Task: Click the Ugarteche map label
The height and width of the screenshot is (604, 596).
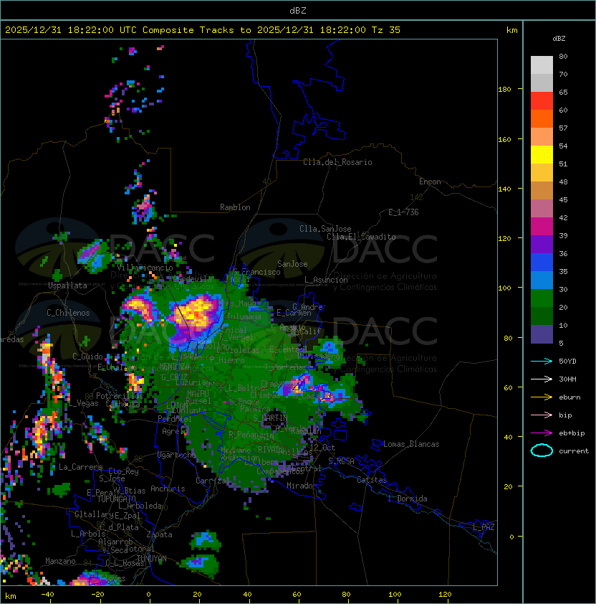Action: point(176,455)
